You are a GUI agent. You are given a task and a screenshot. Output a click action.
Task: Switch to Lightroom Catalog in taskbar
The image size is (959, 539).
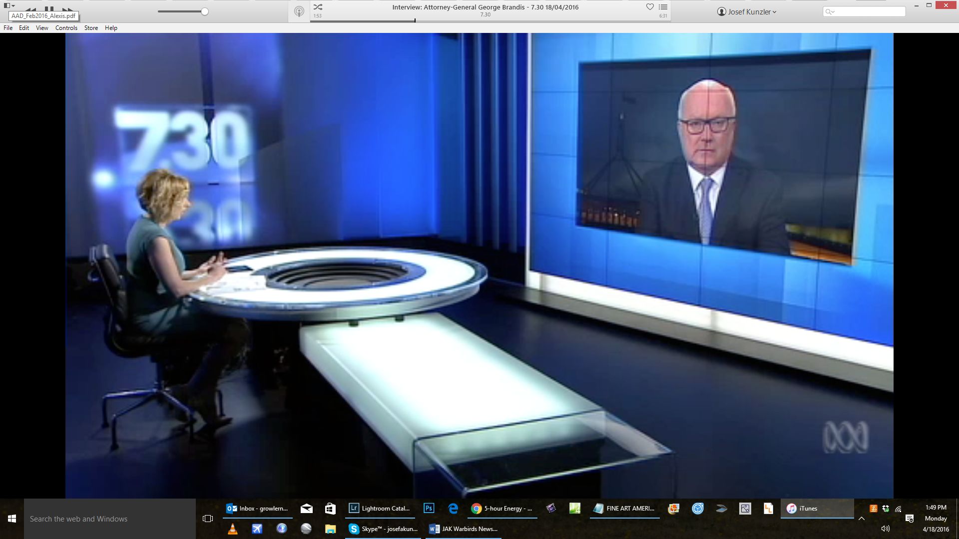tap(380, 509)
